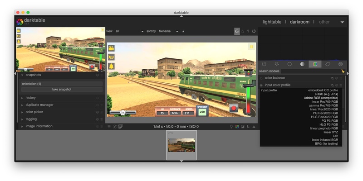
Task: Toggle clipping indication
Action: (x=243, y=127)
